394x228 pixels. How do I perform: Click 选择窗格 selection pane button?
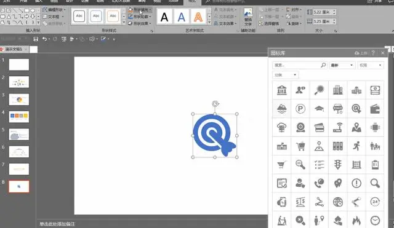coord(269,23)
